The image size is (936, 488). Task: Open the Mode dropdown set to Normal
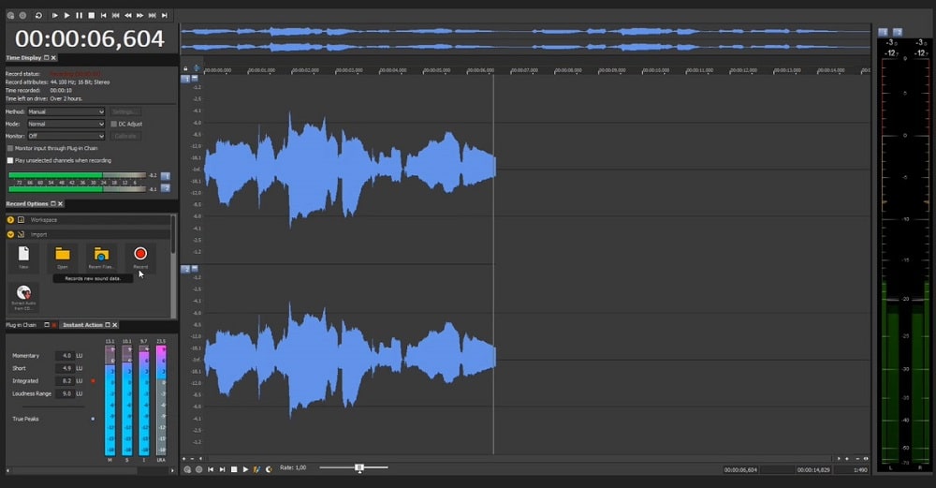point(66,124)
